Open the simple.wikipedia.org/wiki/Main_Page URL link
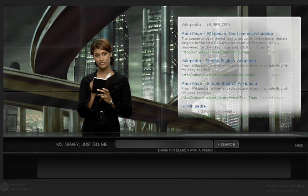Image resolution: width=308 pixels, height=196 pixels. coord(219,97)
